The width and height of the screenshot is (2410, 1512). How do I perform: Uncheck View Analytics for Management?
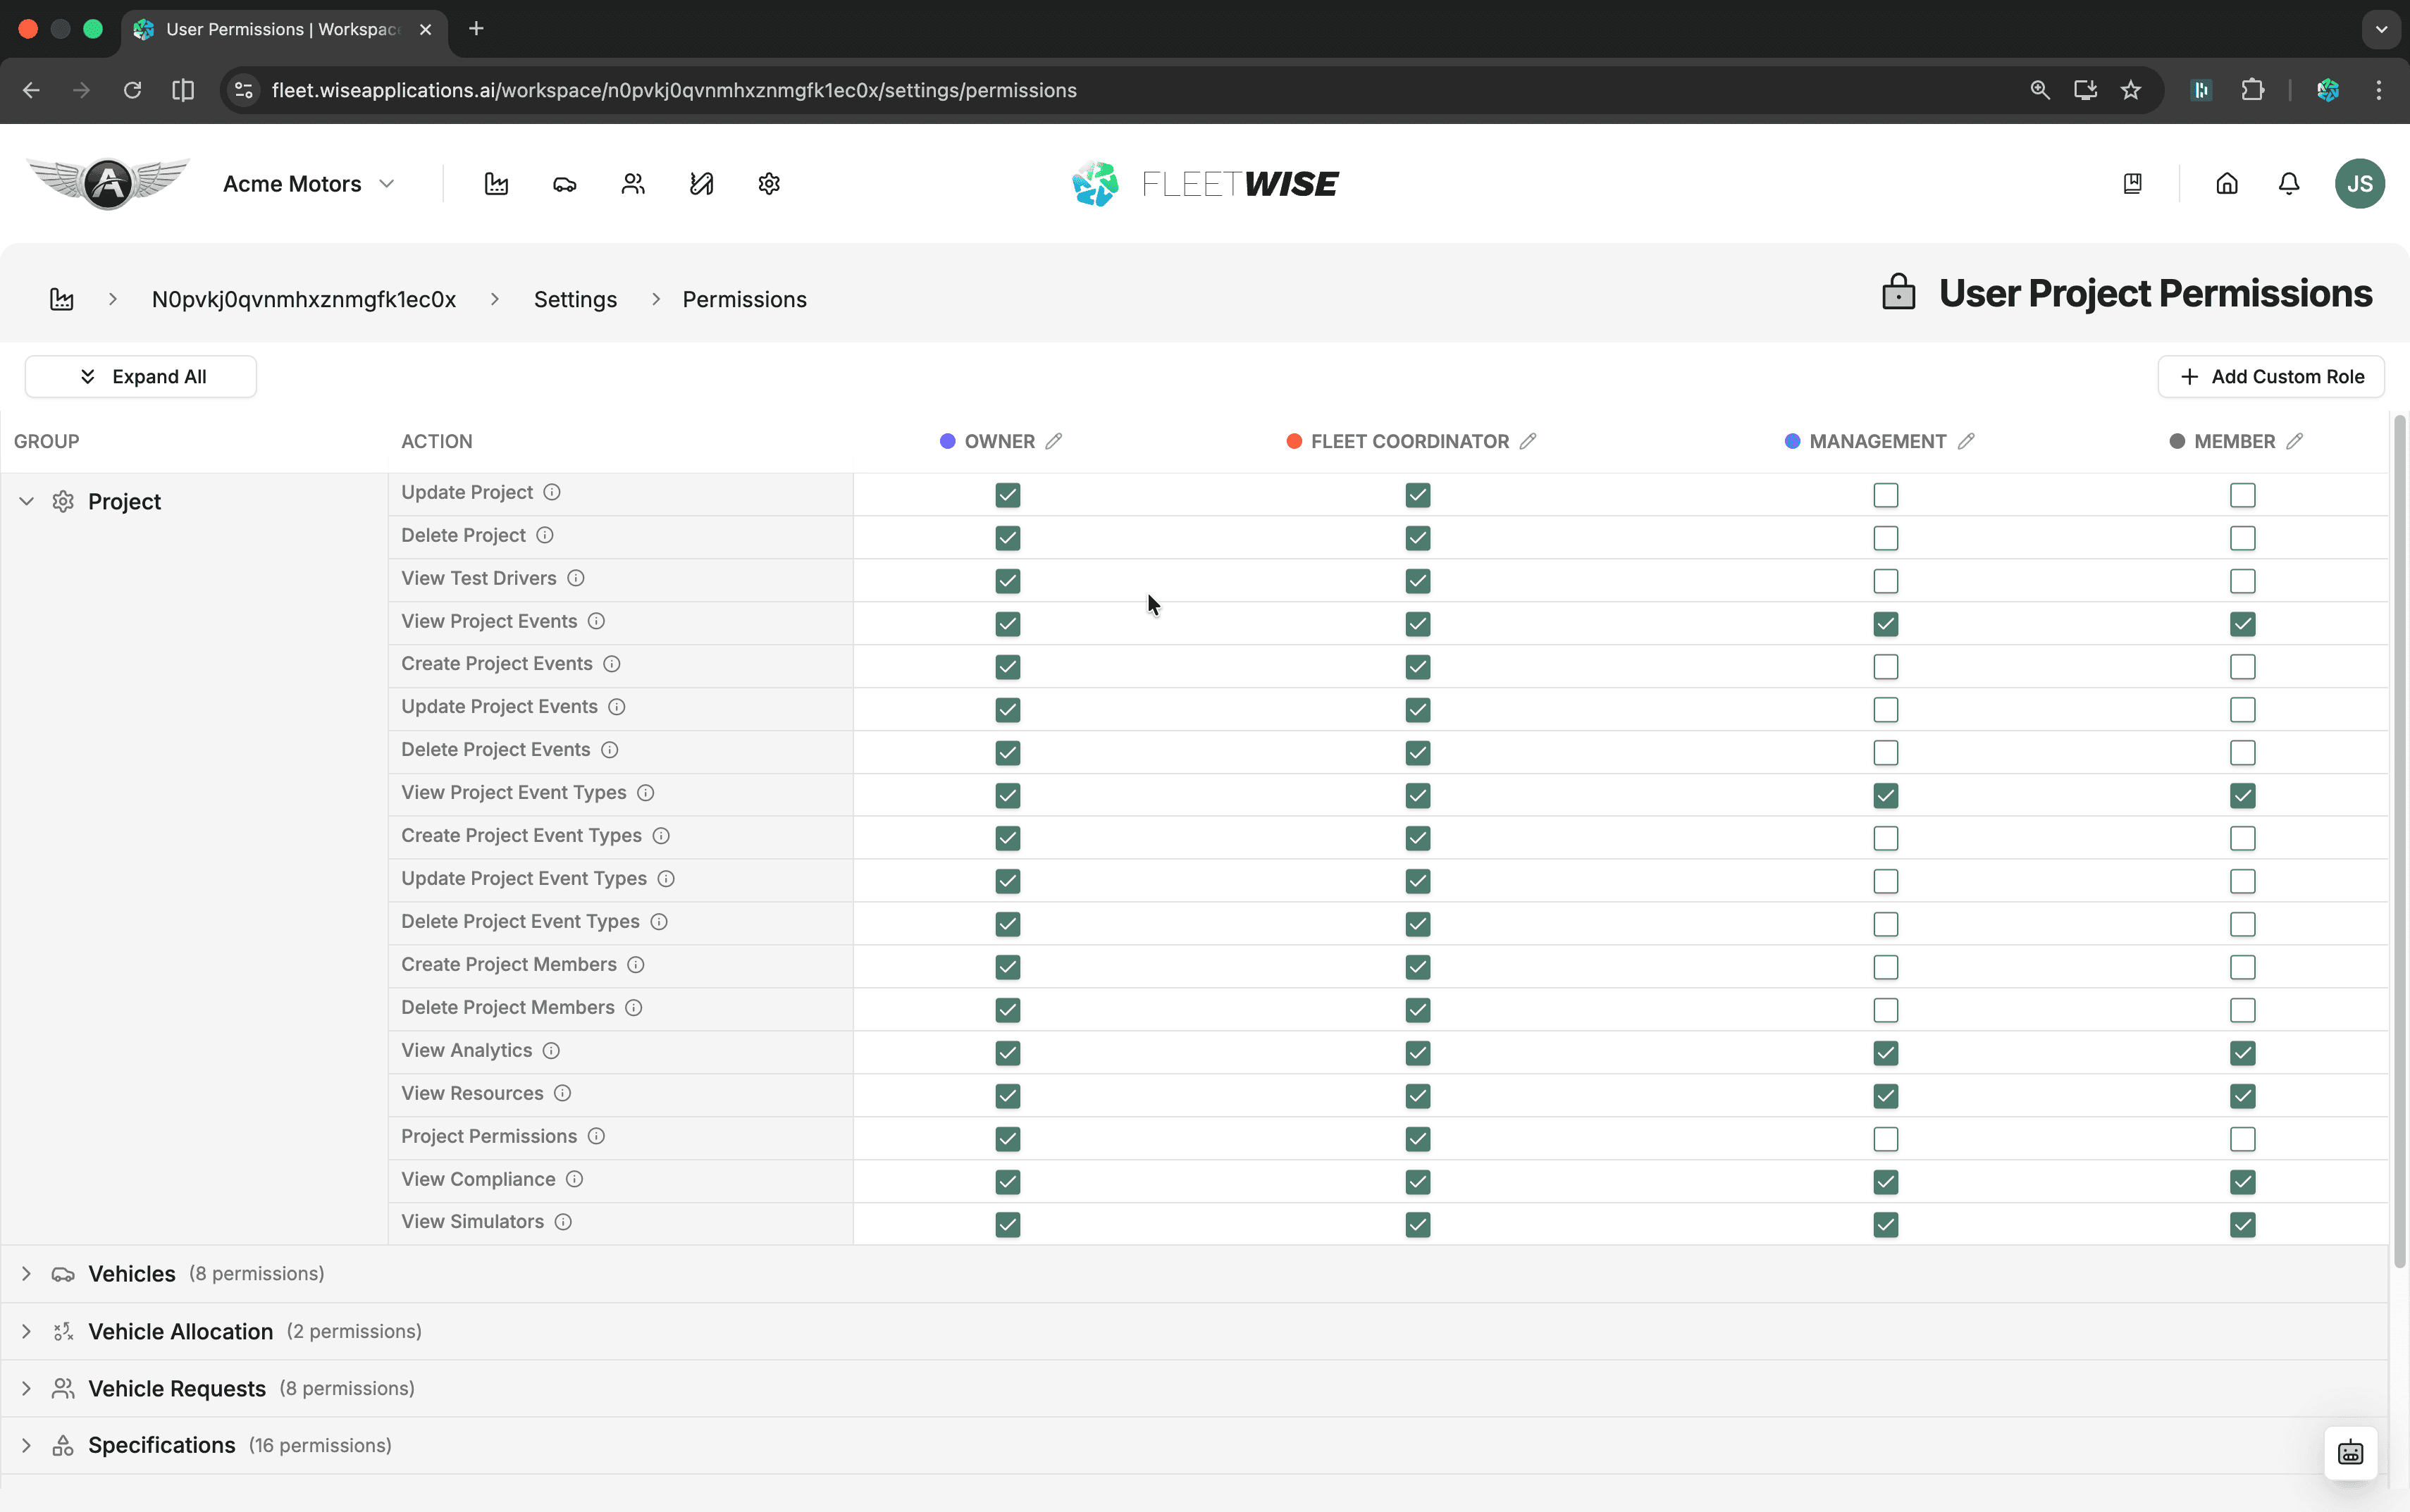click(1885, 1053)
